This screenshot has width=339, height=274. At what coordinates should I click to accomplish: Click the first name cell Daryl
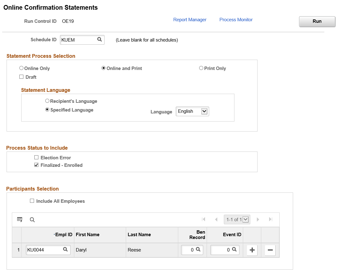click(81, 250)
